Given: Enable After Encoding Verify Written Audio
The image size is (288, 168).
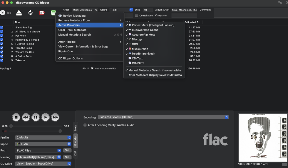Looking at the screenshot, I should tap(85, 125).
